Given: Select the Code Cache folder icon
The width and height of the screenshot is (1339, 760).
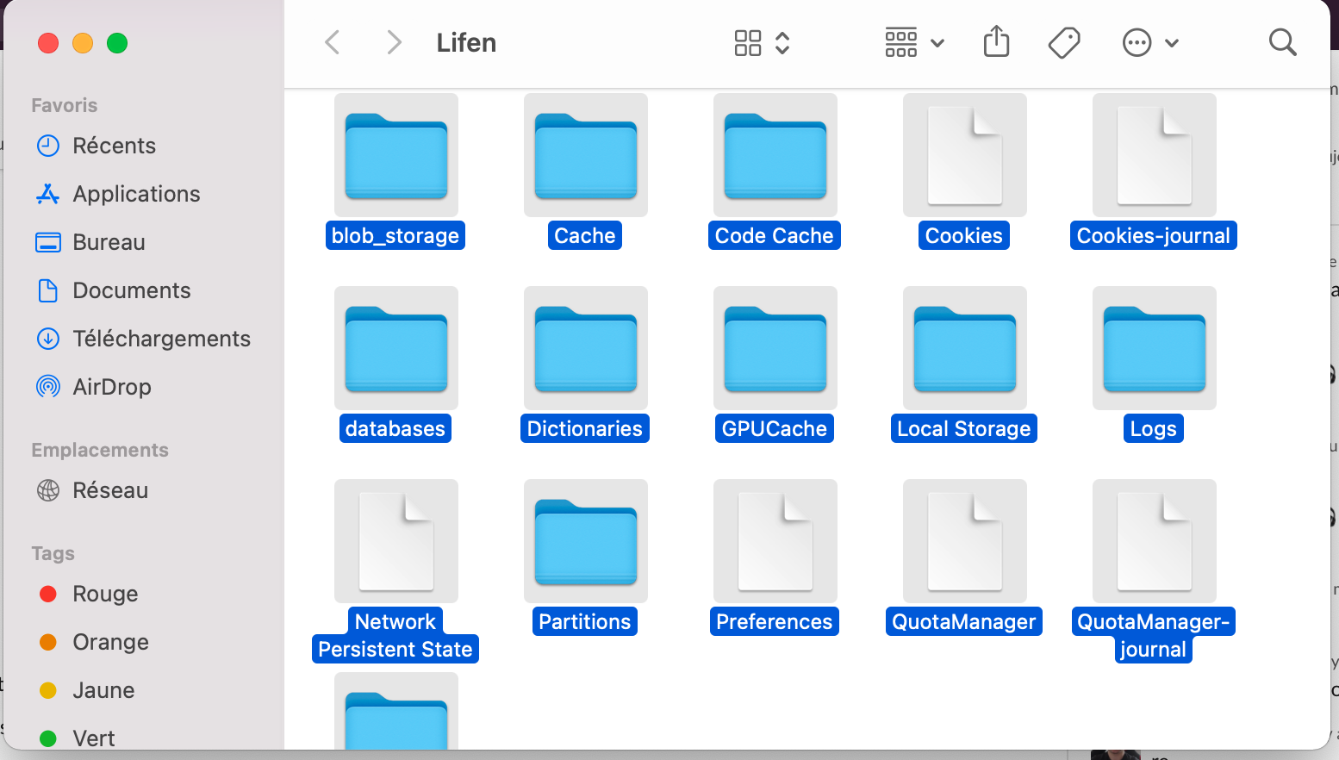Looking at the screenshot, I should 775,156.
